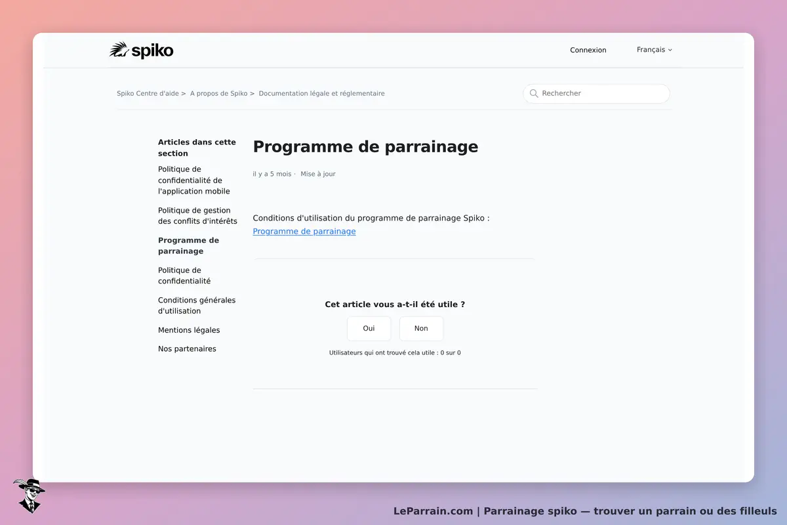This screenshot has height=525, width=787.
Task: Click the "Articles dans cette section" heading
Action: coord(197,148)
